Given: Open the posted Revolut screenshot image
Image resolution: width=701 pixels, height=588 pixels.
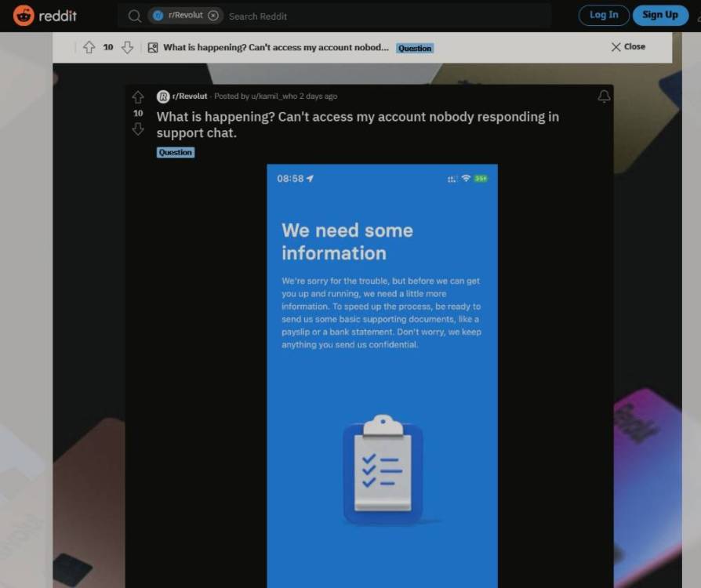Looking at the screenshot, I should tap(382, 376).
